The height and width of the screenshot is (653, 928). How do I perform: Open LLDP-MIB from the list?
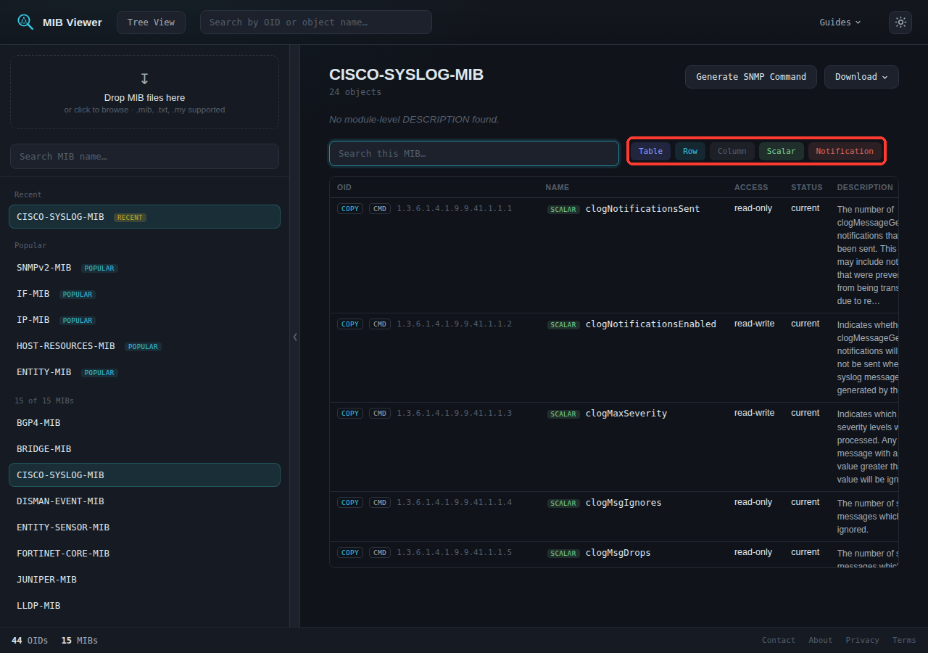[144, 606]
